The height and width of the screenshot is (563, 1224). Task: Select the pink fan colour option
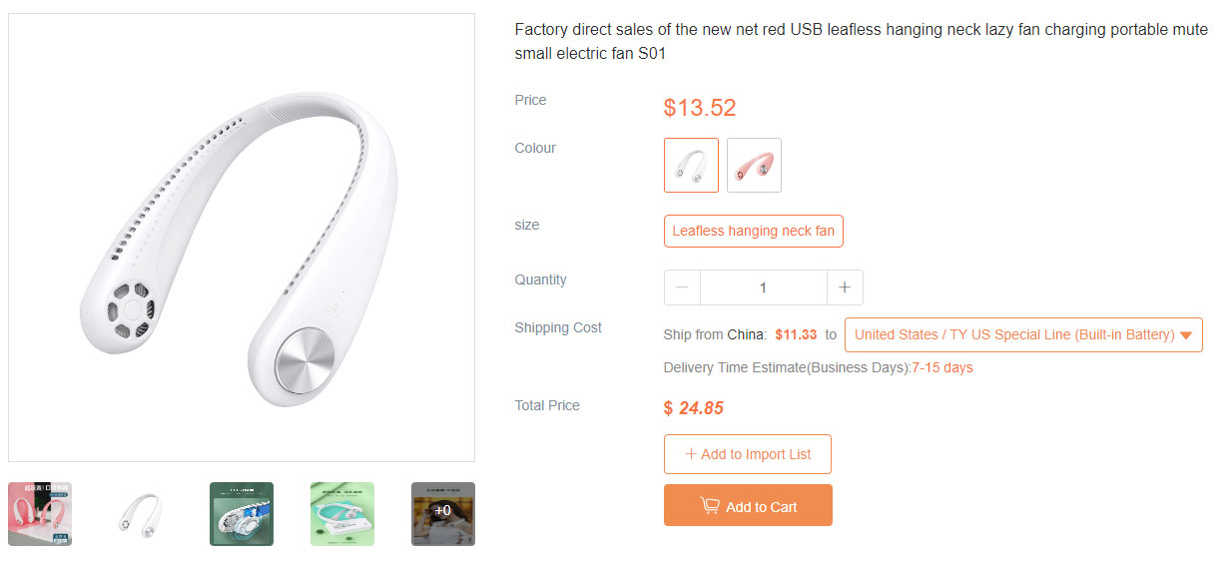(x=754, y=165)
